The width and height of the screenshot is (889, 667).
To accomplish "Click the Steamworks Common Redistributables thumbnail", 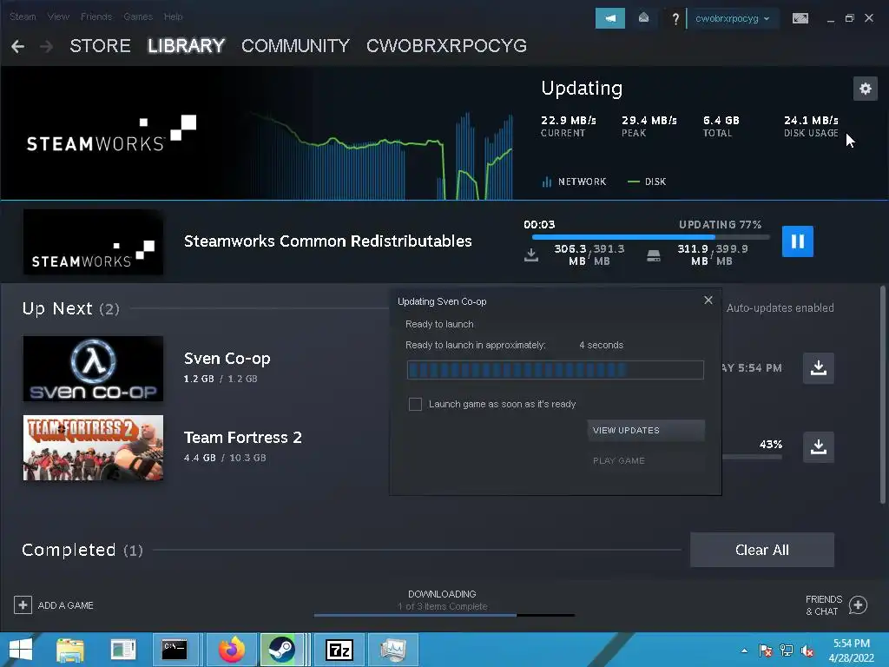I will click(93, 242).
